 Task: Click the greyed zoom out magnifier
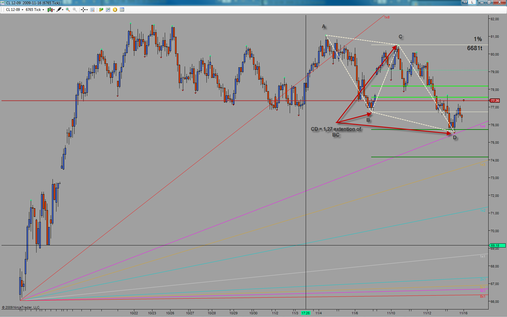pos(75,10)
